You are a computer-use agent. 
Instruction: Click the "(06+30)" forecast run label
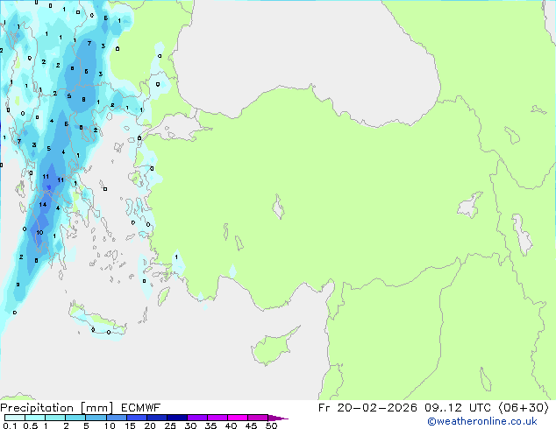(524, 408)
